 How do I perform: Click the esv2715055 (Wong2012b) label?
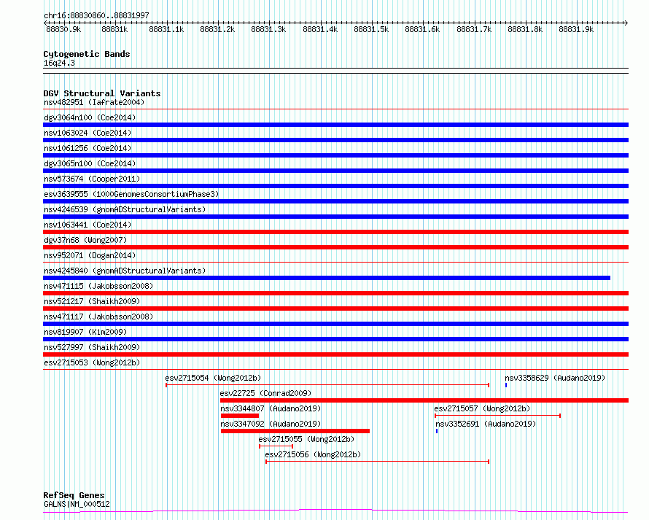[307, 439]
